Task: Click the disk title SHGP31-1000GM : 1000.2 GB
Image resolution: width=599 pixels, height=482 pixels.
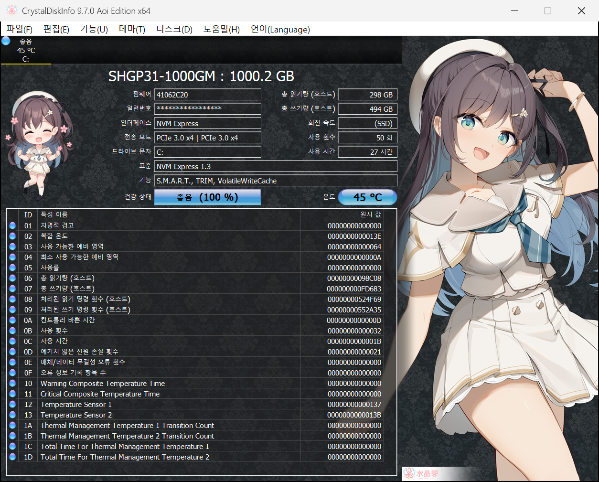Action: 201,76
